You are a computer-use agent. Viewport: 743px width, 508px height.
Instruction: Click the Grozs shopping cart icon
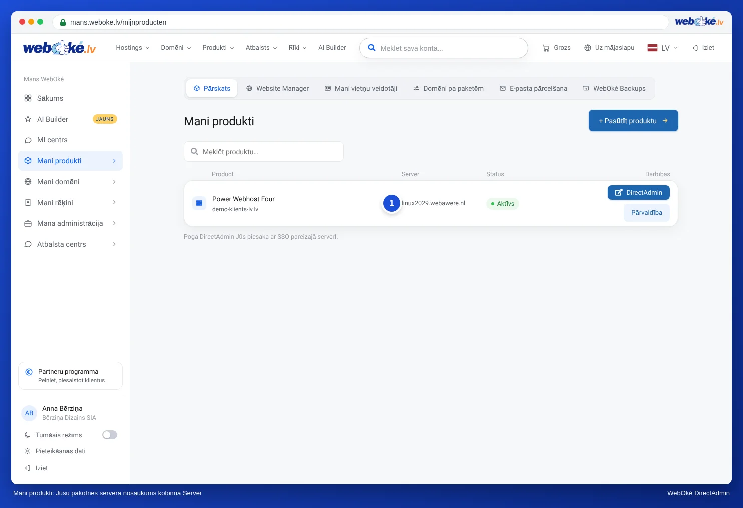pyautogui.click(x=546, y=48)
